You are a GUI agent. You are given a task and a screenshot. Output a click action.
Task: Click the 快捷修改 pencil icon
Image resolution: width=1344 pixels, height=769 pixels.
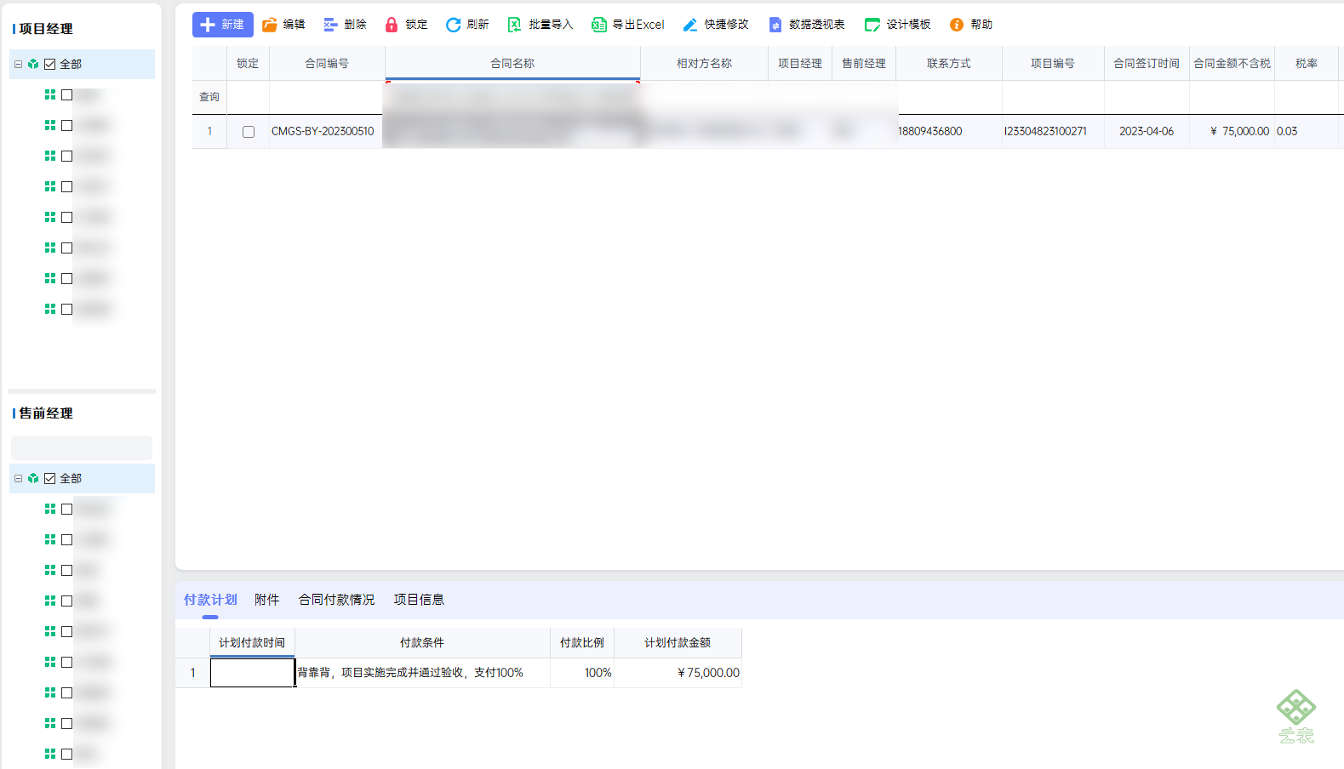(x=690, y=25)
